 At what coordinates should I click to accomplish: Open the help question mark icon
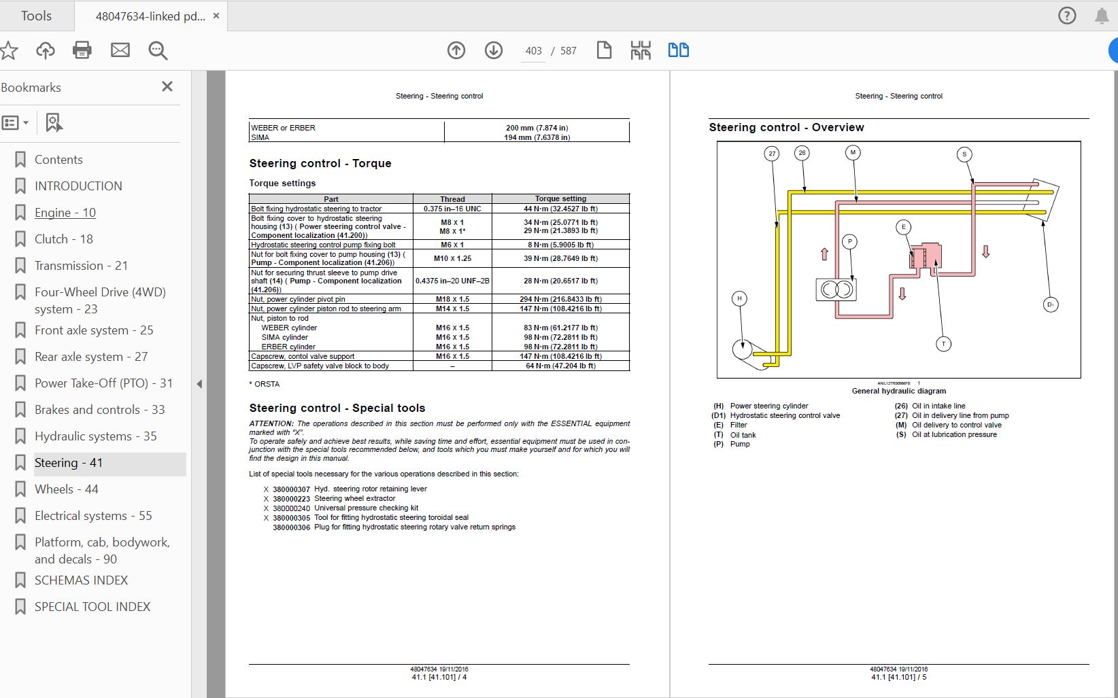tap(1067, 16)
